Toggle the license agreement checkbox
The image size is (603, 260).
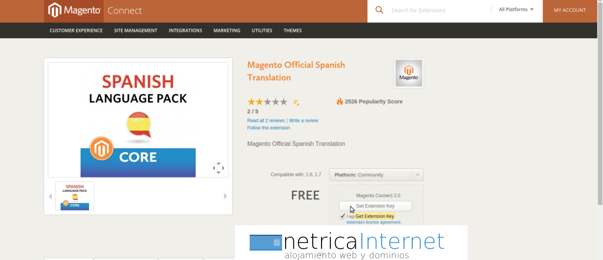pyautogui.click(x=342, y=216)
